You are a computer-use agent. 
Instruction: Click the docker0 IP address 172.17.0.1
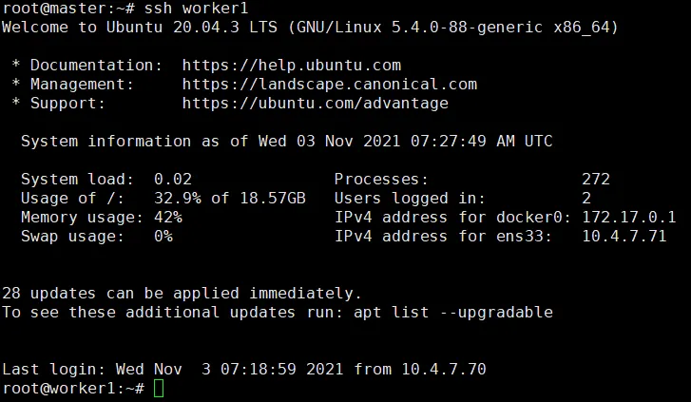(629, 218)
